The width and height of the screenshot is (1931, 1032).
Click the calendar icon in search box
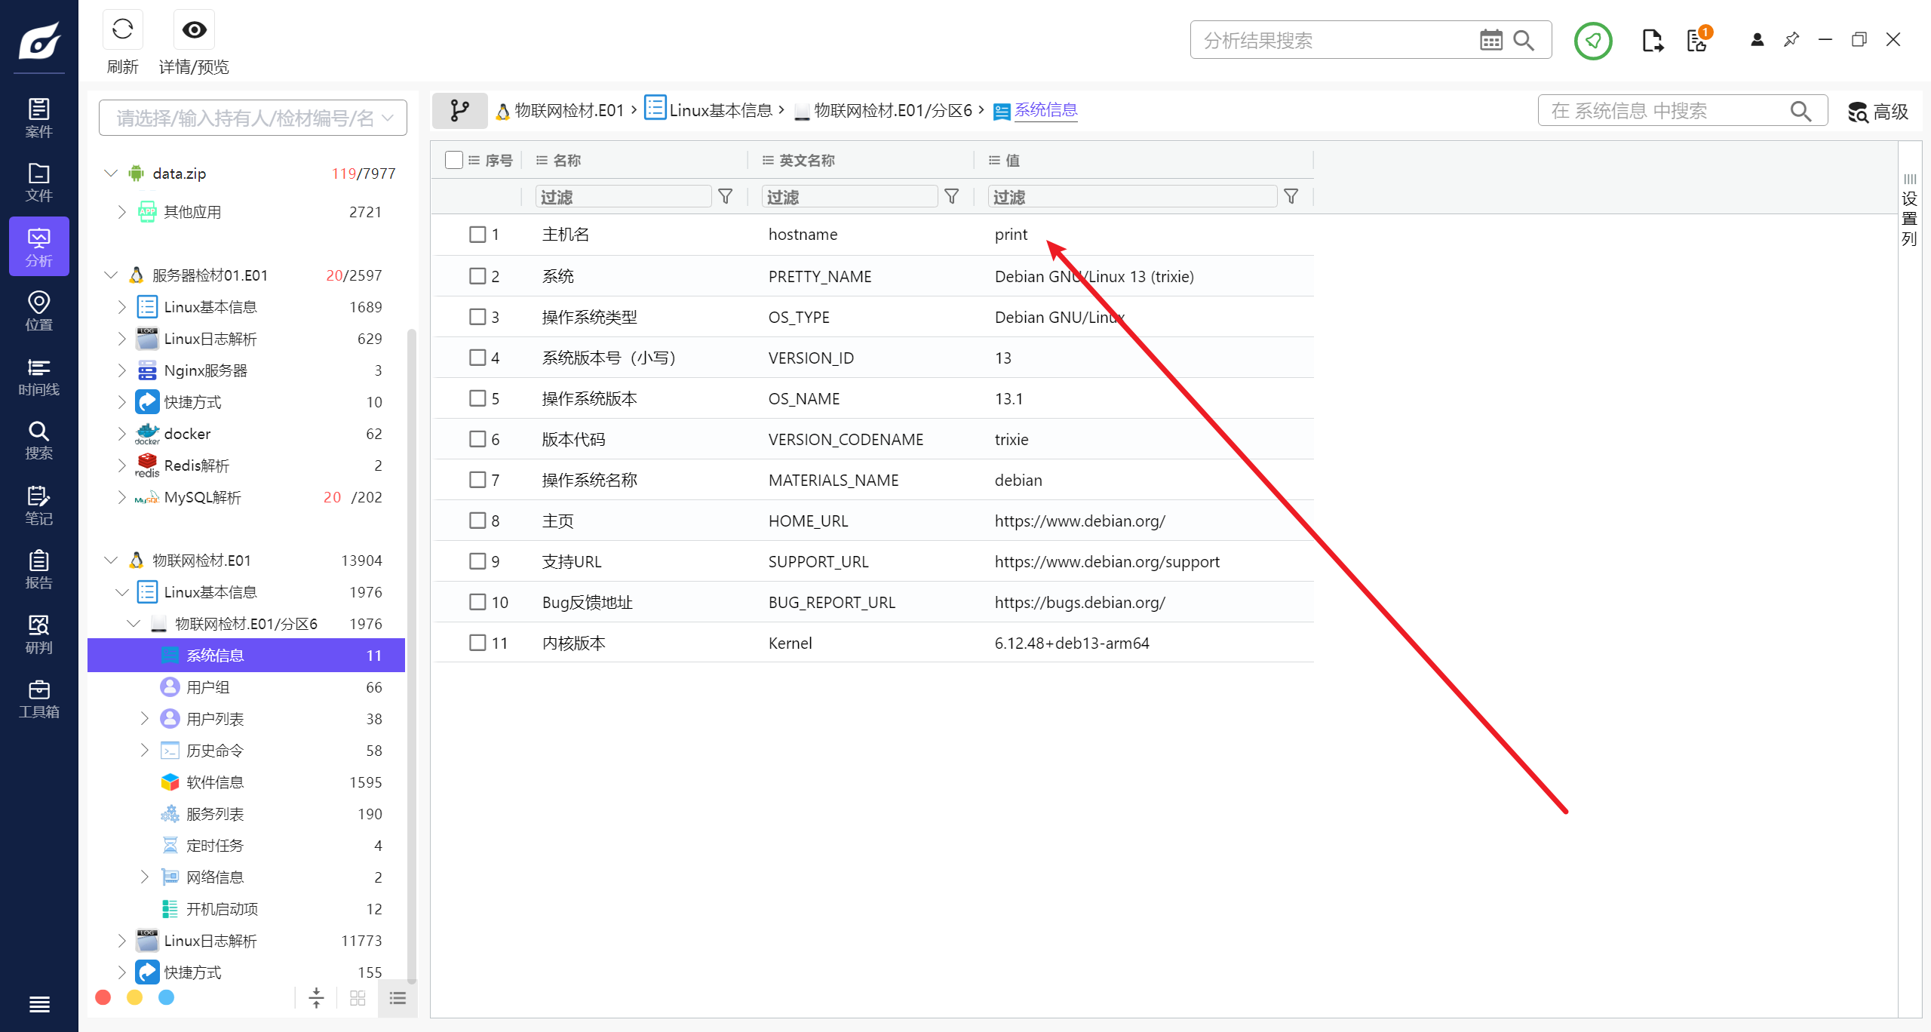(x=1490, y=40)
